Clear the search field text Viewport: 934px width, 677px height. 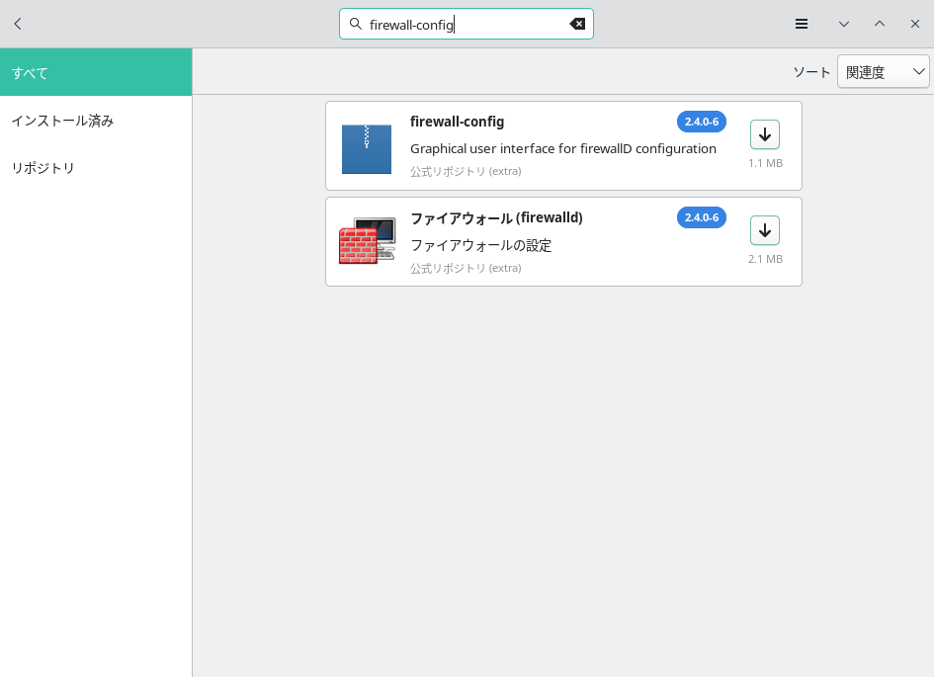pos(577,24)
